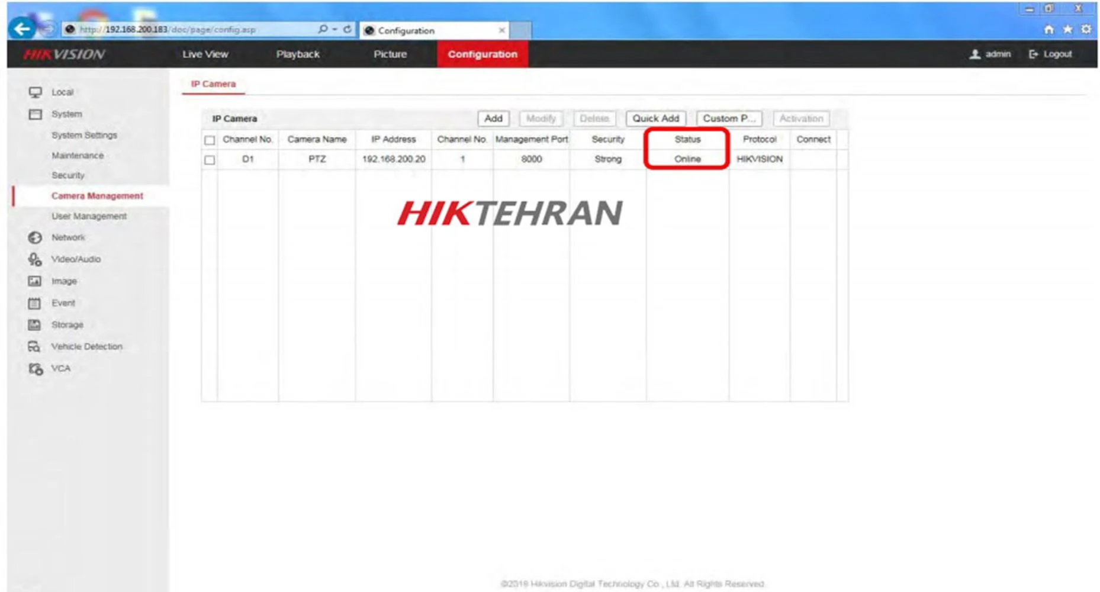Click the Logout icon

(1034, 54)
